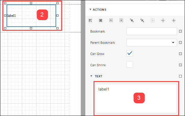Click the property marker square beside Parent Bookmark
The width and height of the screenshot is (185, 116).
coord(180,43)
